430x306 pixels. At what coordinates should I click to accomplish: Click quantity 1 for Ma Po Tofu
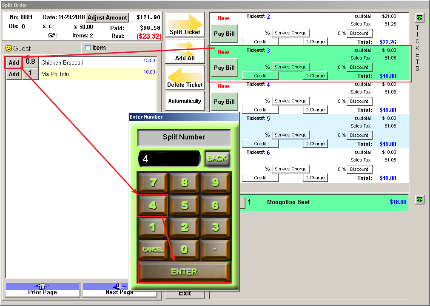click(30, 73)
